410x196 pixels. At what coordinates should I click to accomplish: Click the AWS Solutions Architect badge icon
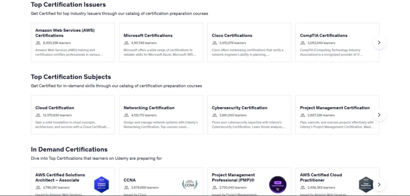coord(102,184)
